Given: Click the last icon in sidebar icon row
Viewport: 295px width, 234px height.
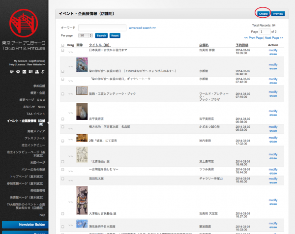Looking at the screenshot, I should pos(43,72).
